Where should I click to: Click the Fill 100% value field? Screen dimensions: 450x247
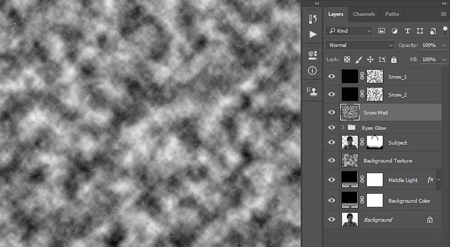coord(430,59)
